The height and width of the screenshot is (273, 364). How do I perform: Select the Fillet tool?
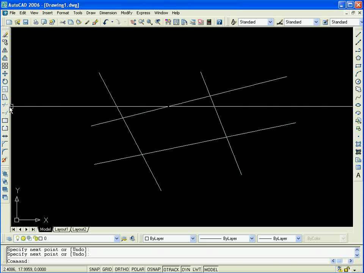pos(5,152)
